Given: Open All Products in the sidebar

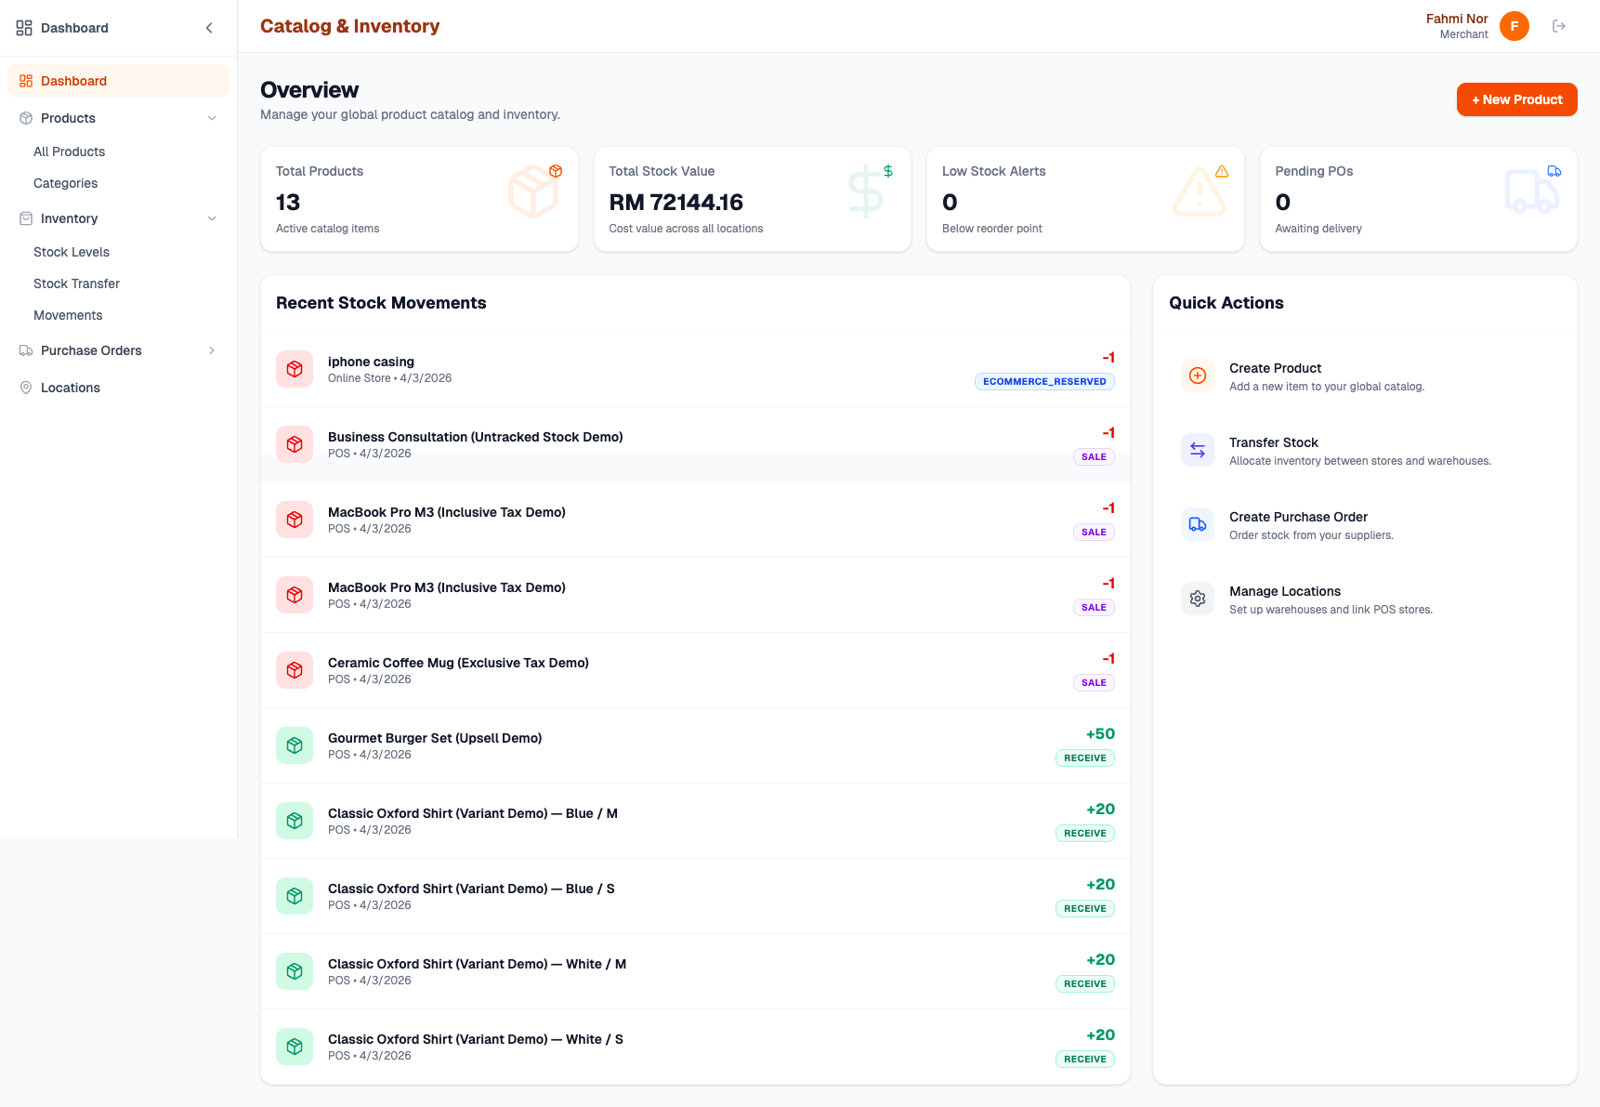Looking at the screenshot, I should (x=70, y=152).
